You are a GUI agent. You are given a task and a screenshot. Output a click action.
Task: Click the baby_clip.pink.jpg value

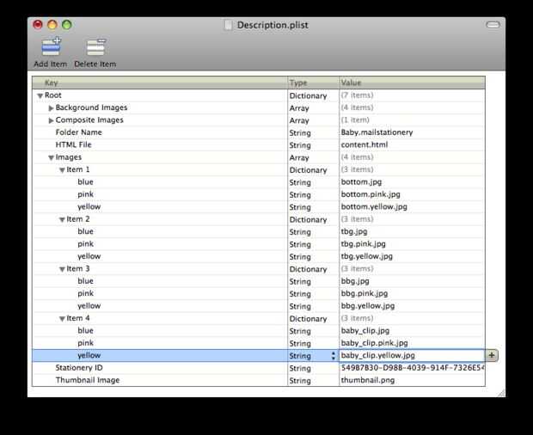374,343
